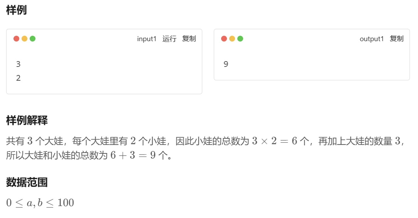
Task: Click the red dot on output1 card
Action: click(224, 38)
